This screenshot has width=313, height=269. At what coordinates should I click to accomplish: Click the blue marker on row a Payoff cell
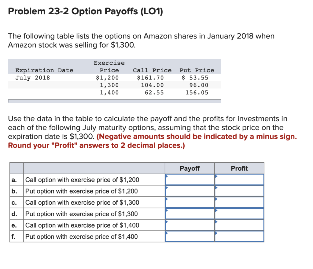pos(167,176)
